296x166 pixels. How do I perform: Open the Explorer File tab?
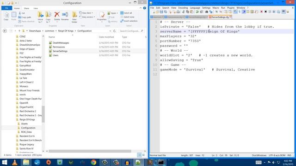pyautogui.click(x=6, y=8)
